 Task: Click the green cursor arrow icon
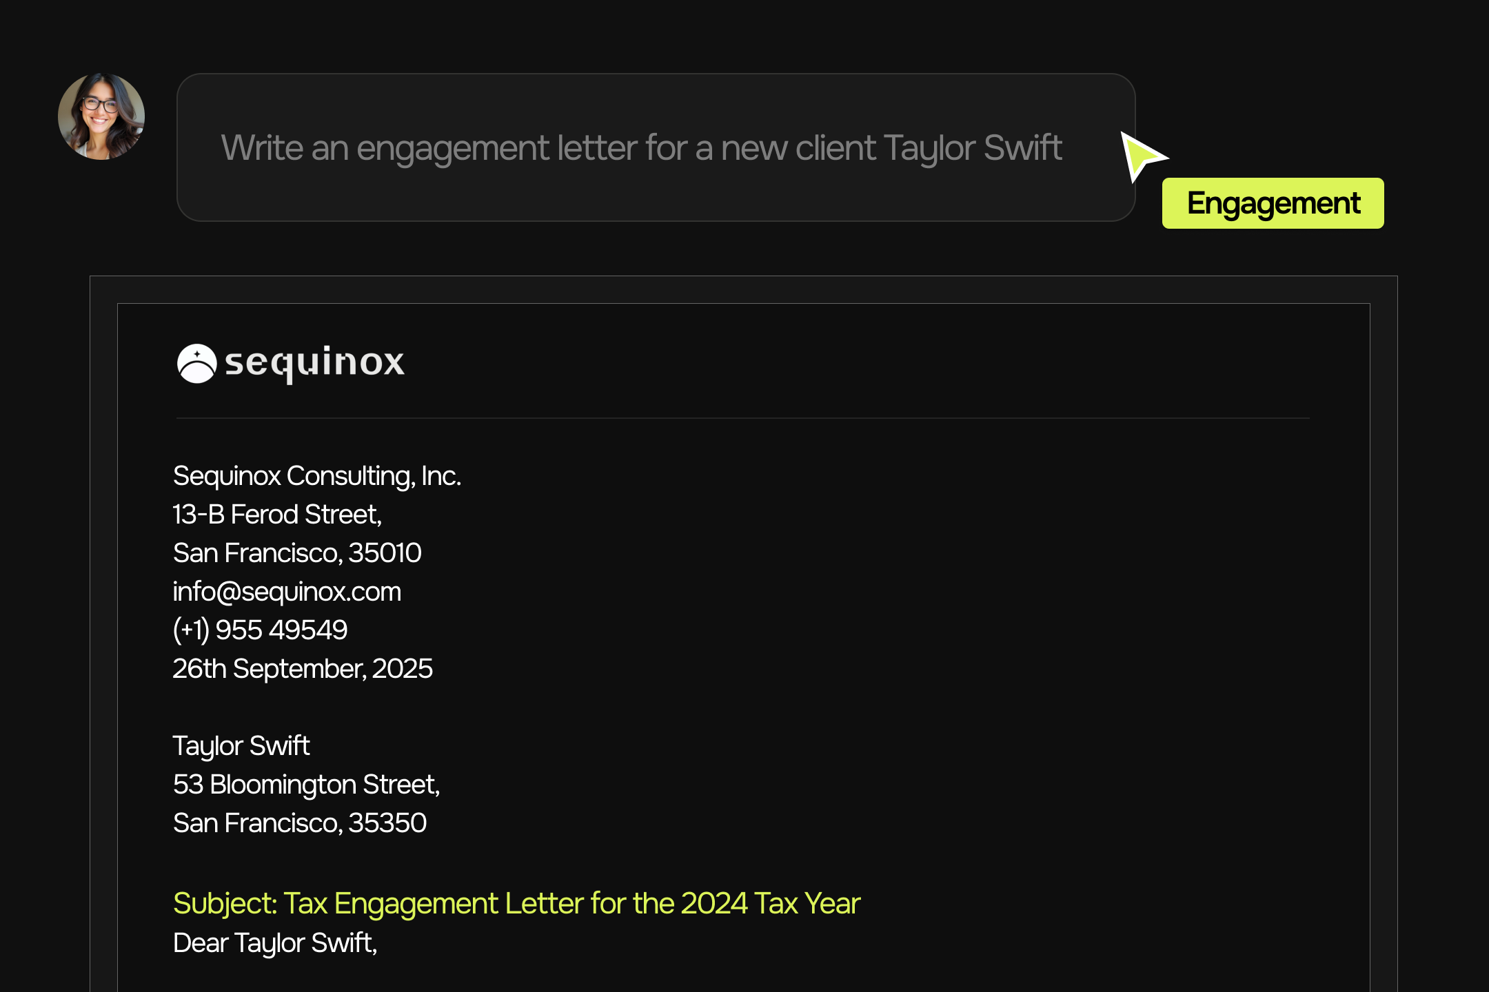pyautogui.click(x=1141, y=156)
